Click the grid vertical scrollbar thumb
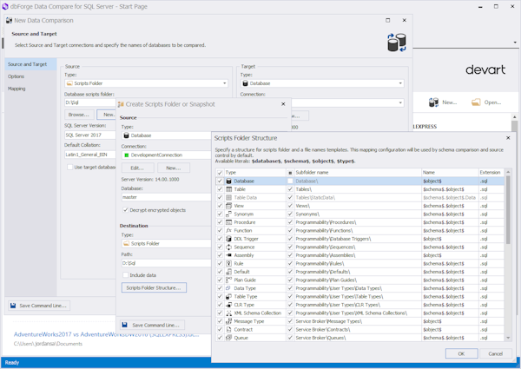This screenshot has width=521, height=369. [x=508, y=210]
